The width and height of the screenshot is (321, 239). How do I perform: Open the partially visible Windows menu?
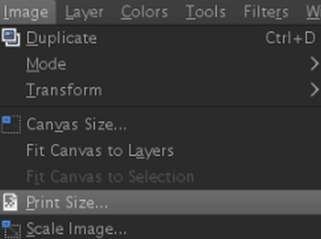pos(314,12)
